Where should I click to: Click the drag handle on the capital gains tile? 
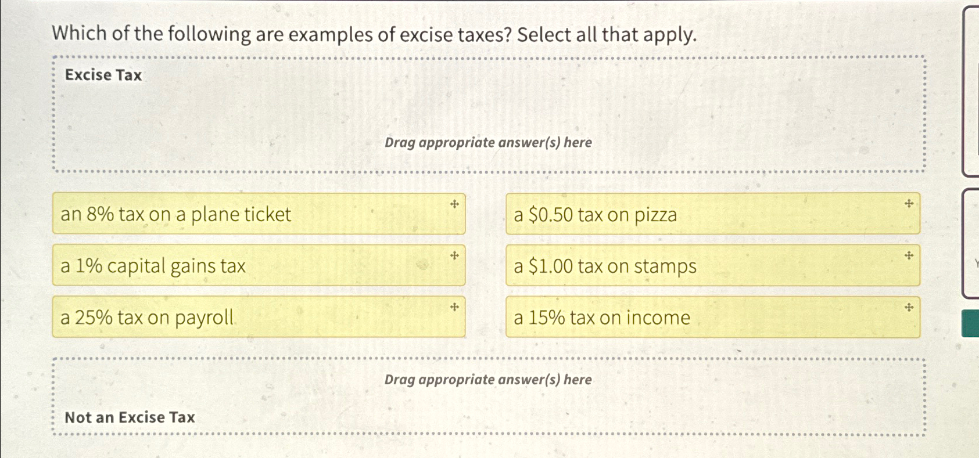[454, 255]
